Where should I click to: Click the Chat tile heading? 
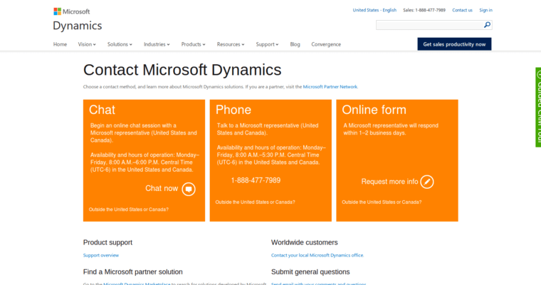102,110
